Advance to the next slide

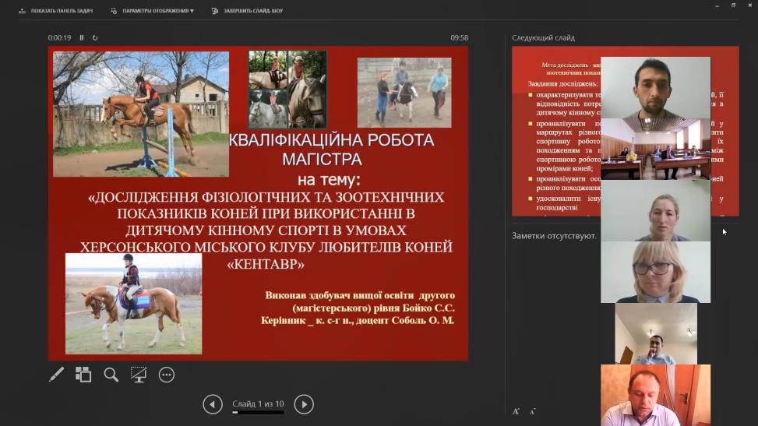click(x=304, y=404)
